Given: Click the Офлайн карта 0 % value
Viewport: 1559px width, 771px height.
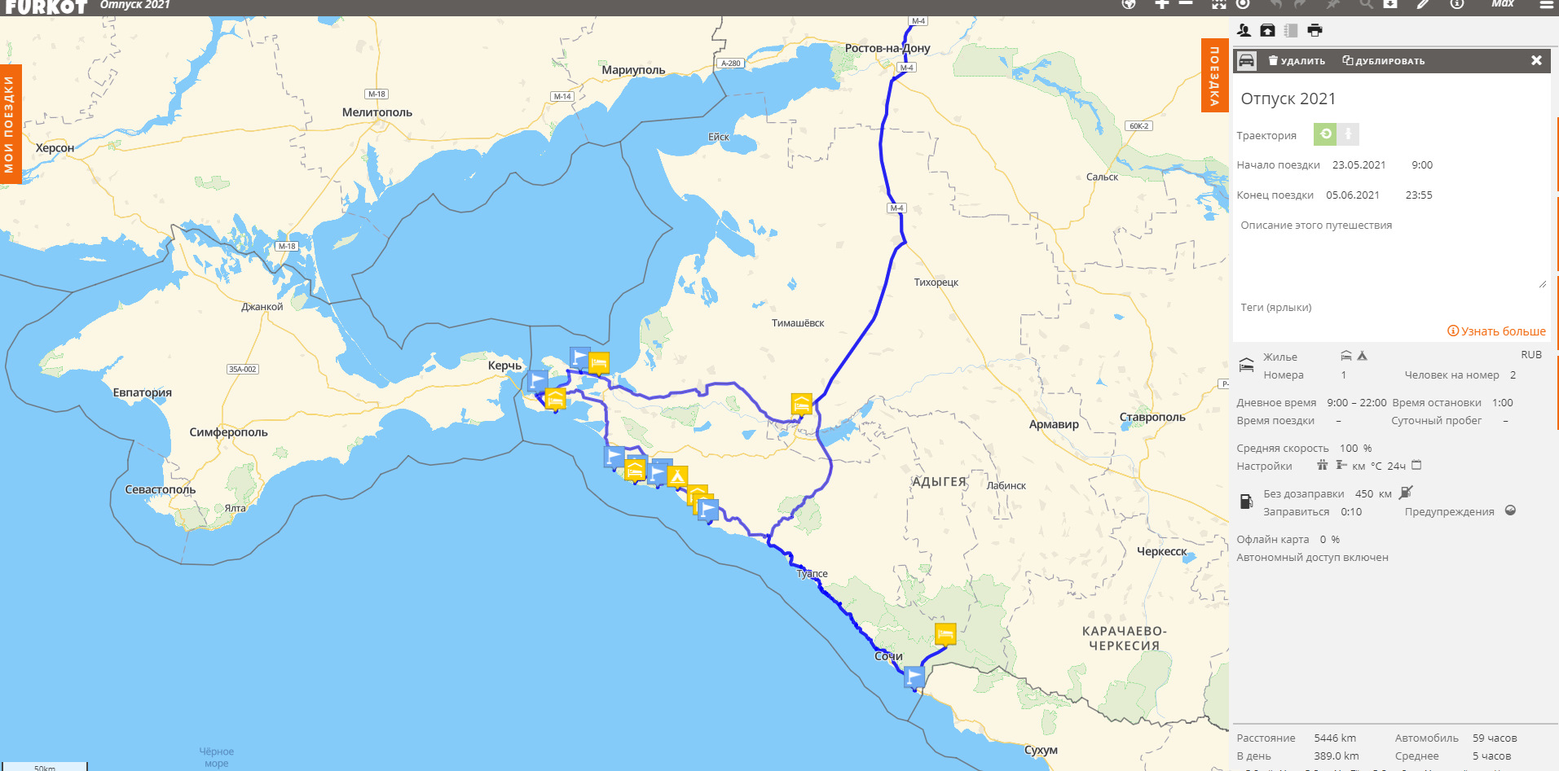Looking at the screenshot, I should pos(1329,539).
